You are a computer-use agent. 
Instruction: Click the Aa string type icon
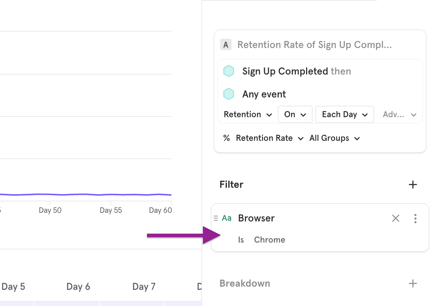pos(227,218)
